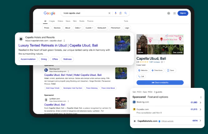Open more options beside www.lartisien.com URL
Viewport: 208px width, 134px height.
(x=68, y=101)
